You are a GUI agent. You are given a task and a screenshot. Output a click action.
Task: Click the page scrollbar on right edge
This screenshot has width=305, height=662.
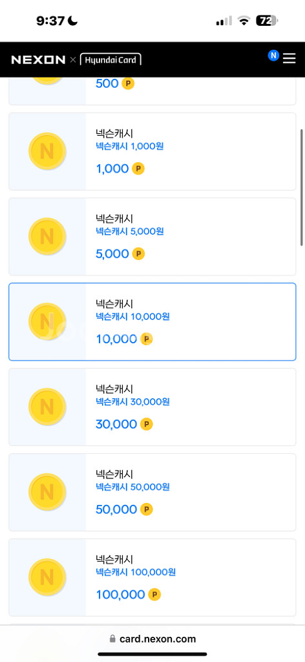pyautogui.click(x=302, y=187)
